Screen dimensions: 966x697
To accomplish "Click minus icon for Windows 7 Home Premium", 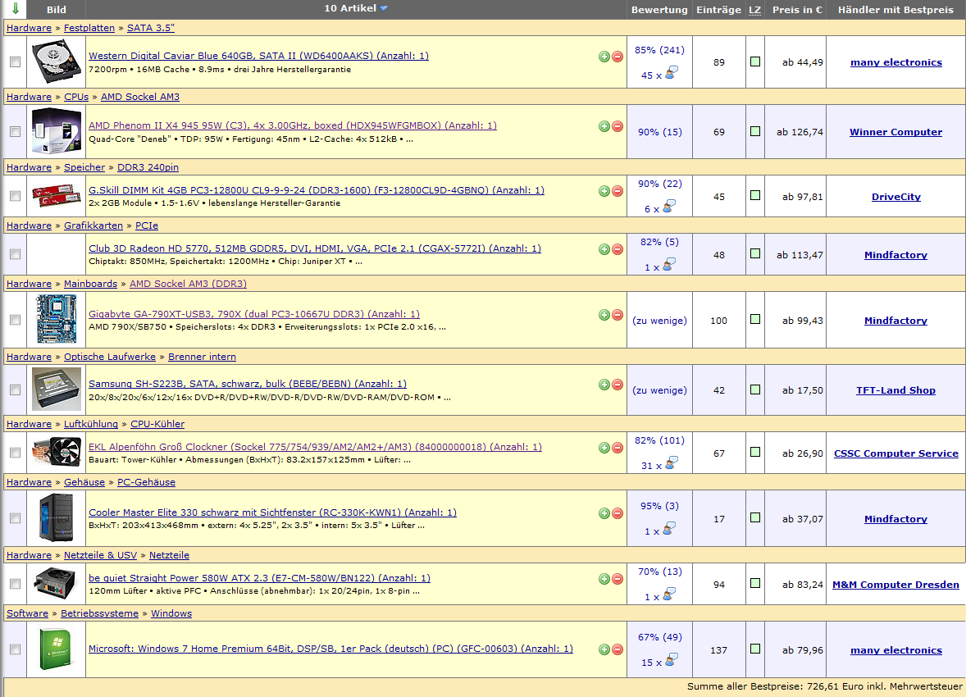I will (x=617, y=649).
